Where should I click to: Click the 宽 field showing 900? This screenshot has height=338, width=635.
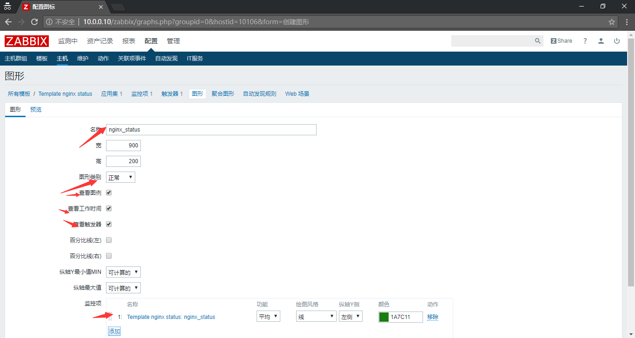pos(123,146)
